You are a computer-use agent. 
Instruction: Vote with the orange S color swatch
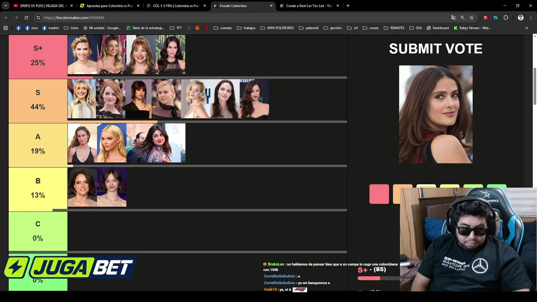(x=396, y=194)
